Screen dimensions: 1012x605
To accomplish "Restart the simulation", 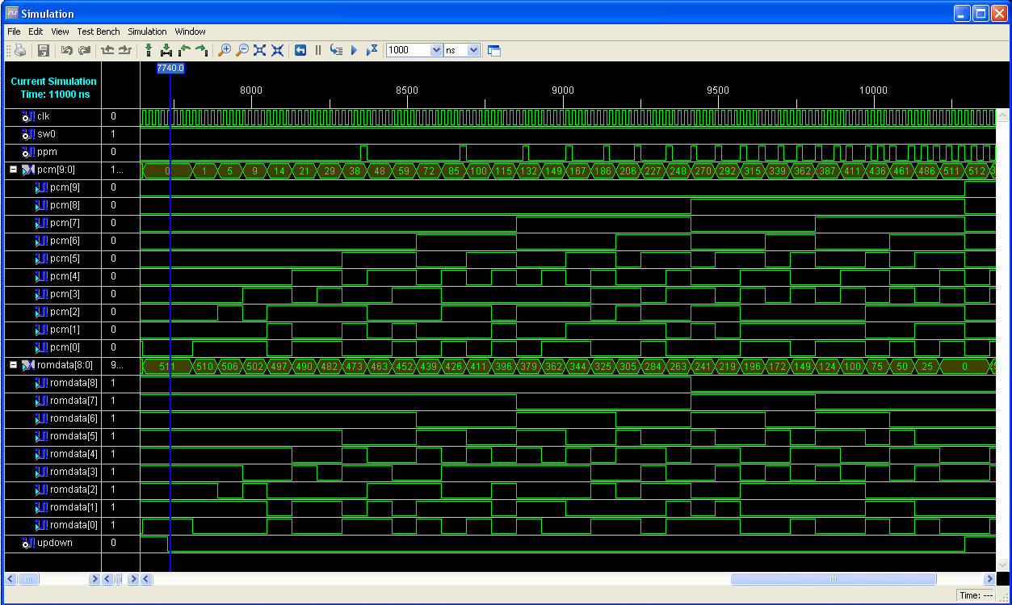I will point(300,50).
